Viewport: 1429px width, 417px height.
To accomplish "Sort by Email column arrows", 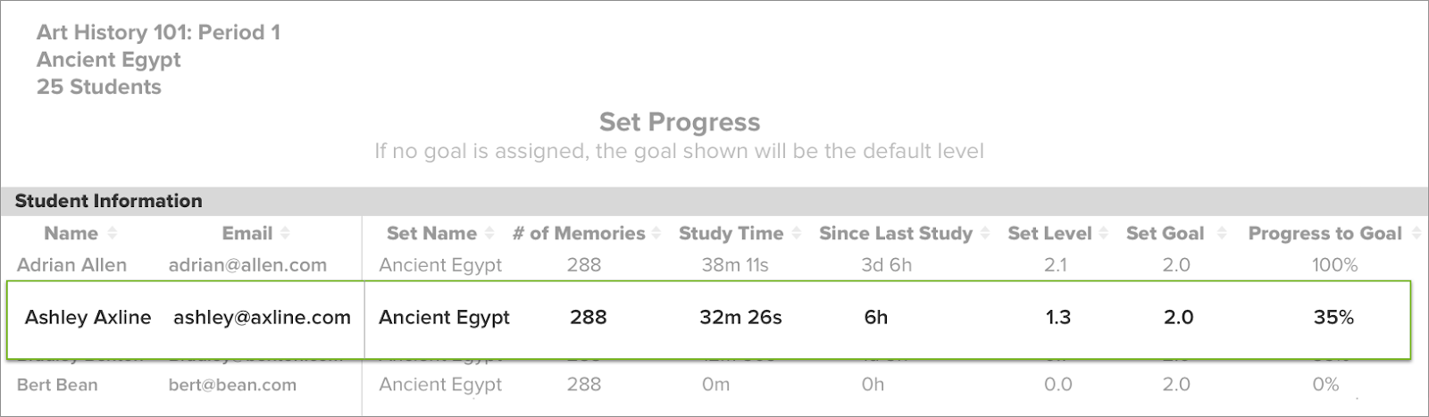I will (285, 233).
